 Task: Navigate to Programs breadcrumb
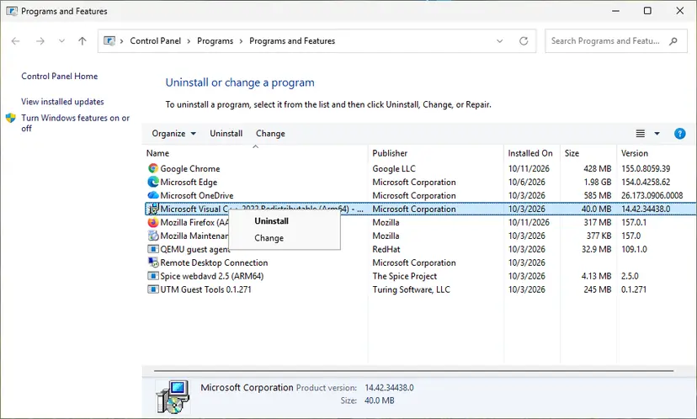[215, 41]
